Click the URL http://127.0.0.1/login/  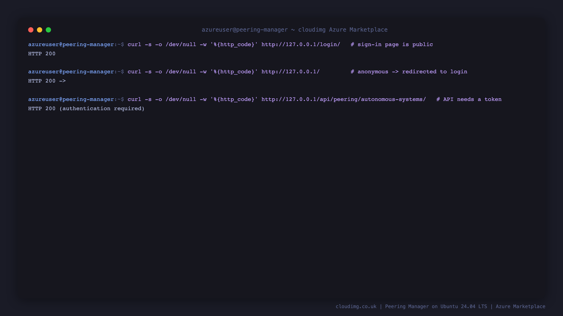[301, 44]
